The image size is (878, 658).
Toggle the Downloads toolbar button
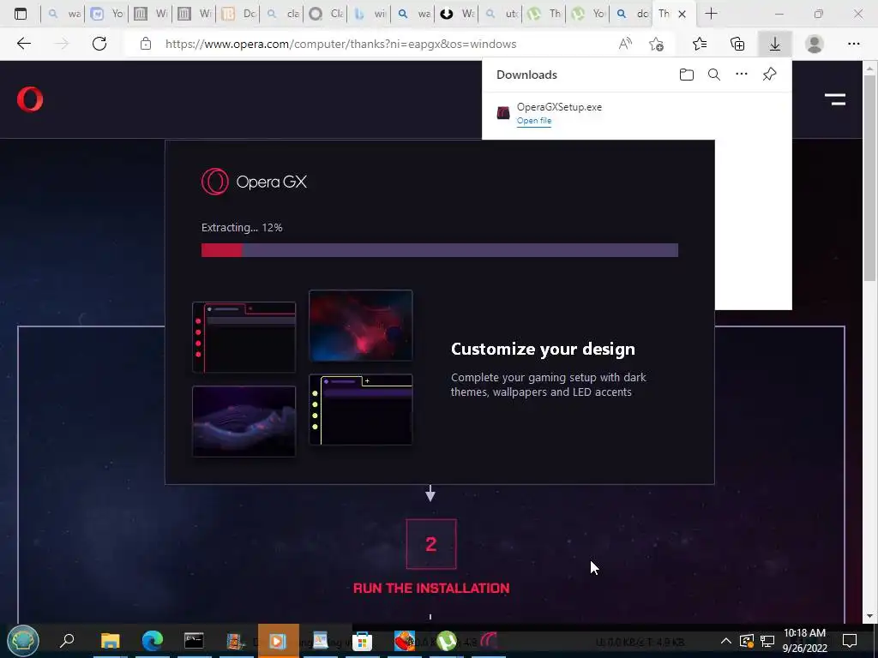[775, 44]
